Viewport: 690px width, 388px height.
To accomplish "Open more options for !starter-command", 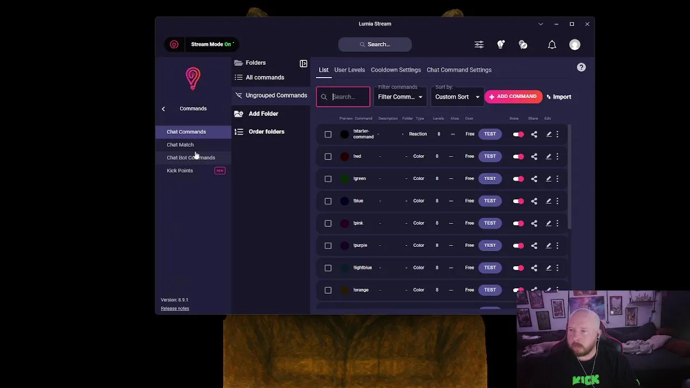I will [557, 134].
